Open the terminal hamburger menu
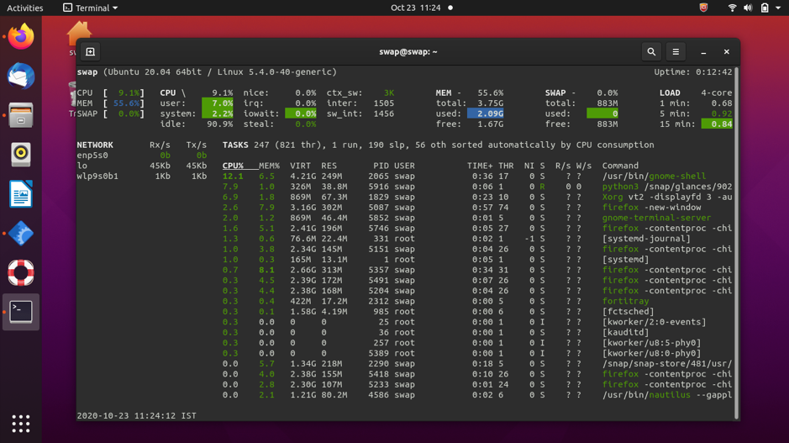 (676, 52)
